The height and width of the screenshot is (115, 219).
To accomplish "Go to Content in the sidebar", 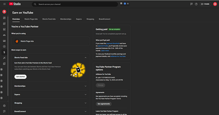I will (4, 24).
